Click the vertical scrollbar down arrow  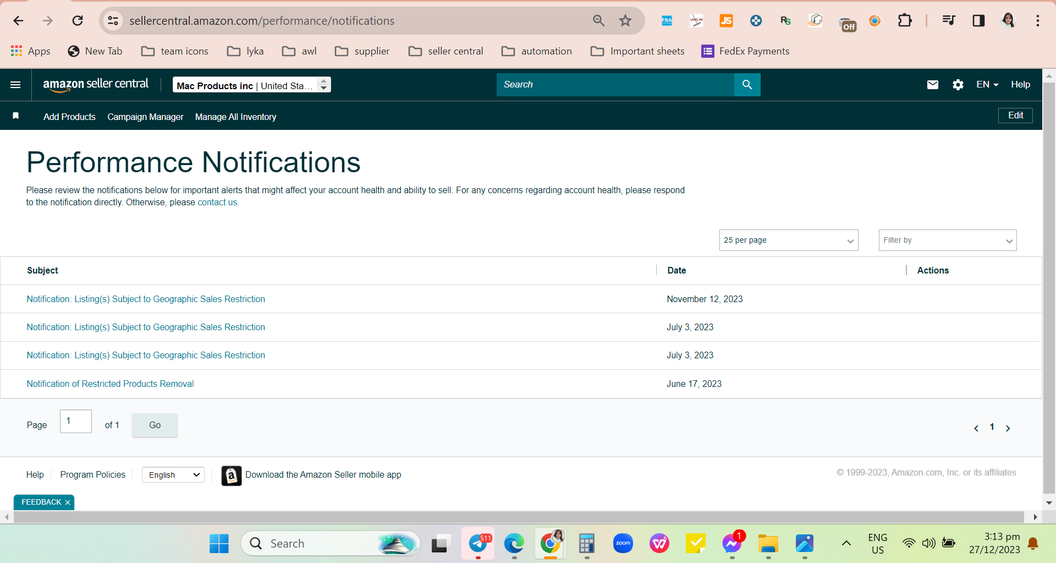(1049, 502)
